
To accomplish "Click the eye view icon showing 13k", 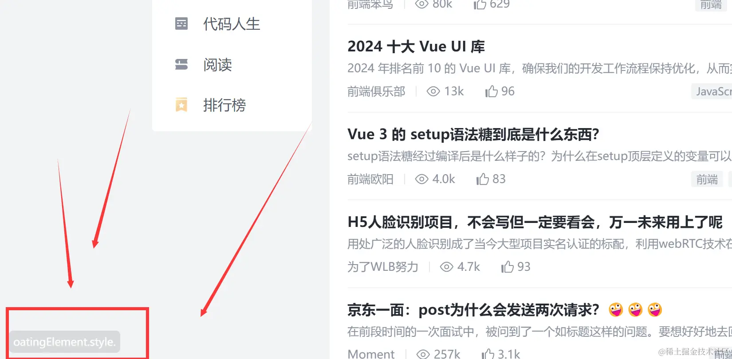I will [x=433, y=91].
